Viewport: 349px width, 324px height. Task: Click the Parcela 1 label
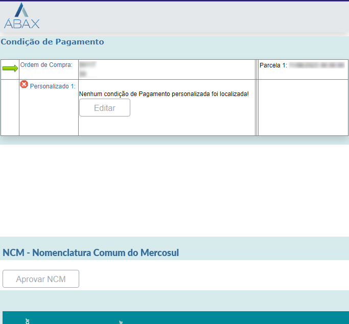(273, 65)
